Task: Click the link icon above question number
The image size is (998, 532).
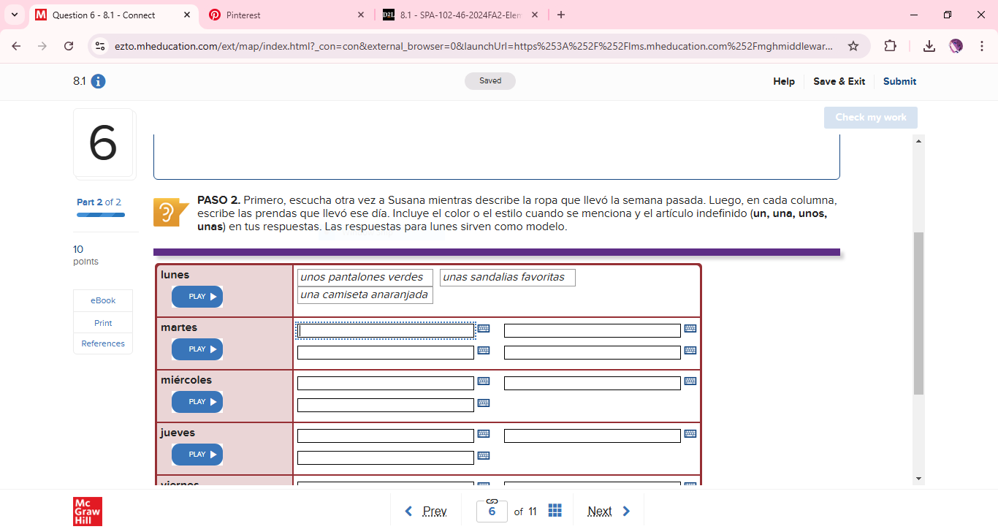Action: [492, 501]
